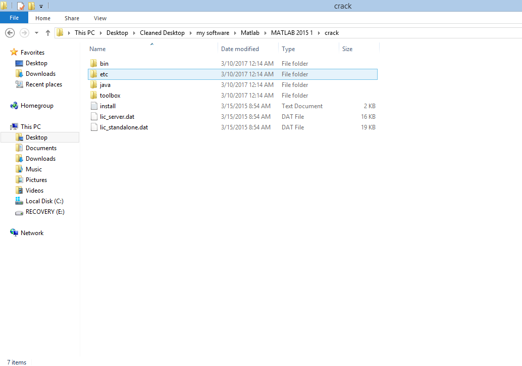This screenshot has width=522, height=366.
Task: Click Cleaned Desktop in address breadcrumb
Action: point(162,33)
